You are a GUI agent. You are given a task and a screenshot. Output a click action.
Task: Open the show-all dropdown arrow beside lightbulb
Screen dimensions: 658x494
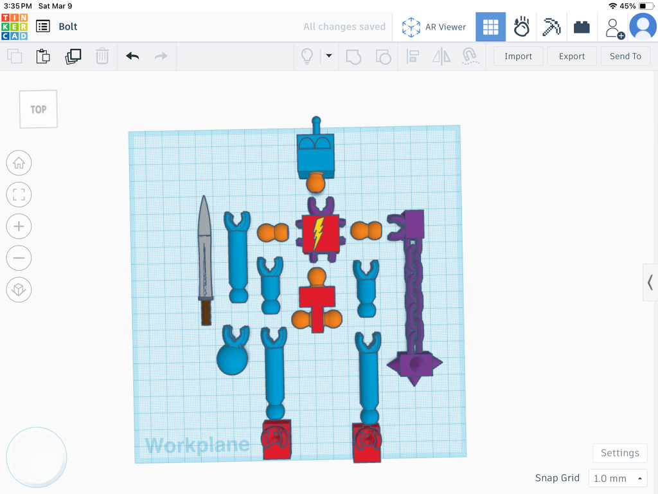coord(329,56)
